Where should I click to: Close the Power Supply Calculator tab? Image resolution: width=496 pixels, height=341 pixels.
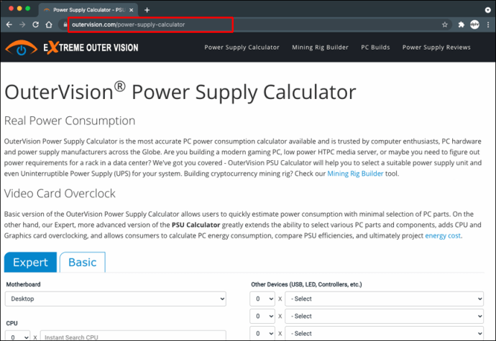(132, 10)
